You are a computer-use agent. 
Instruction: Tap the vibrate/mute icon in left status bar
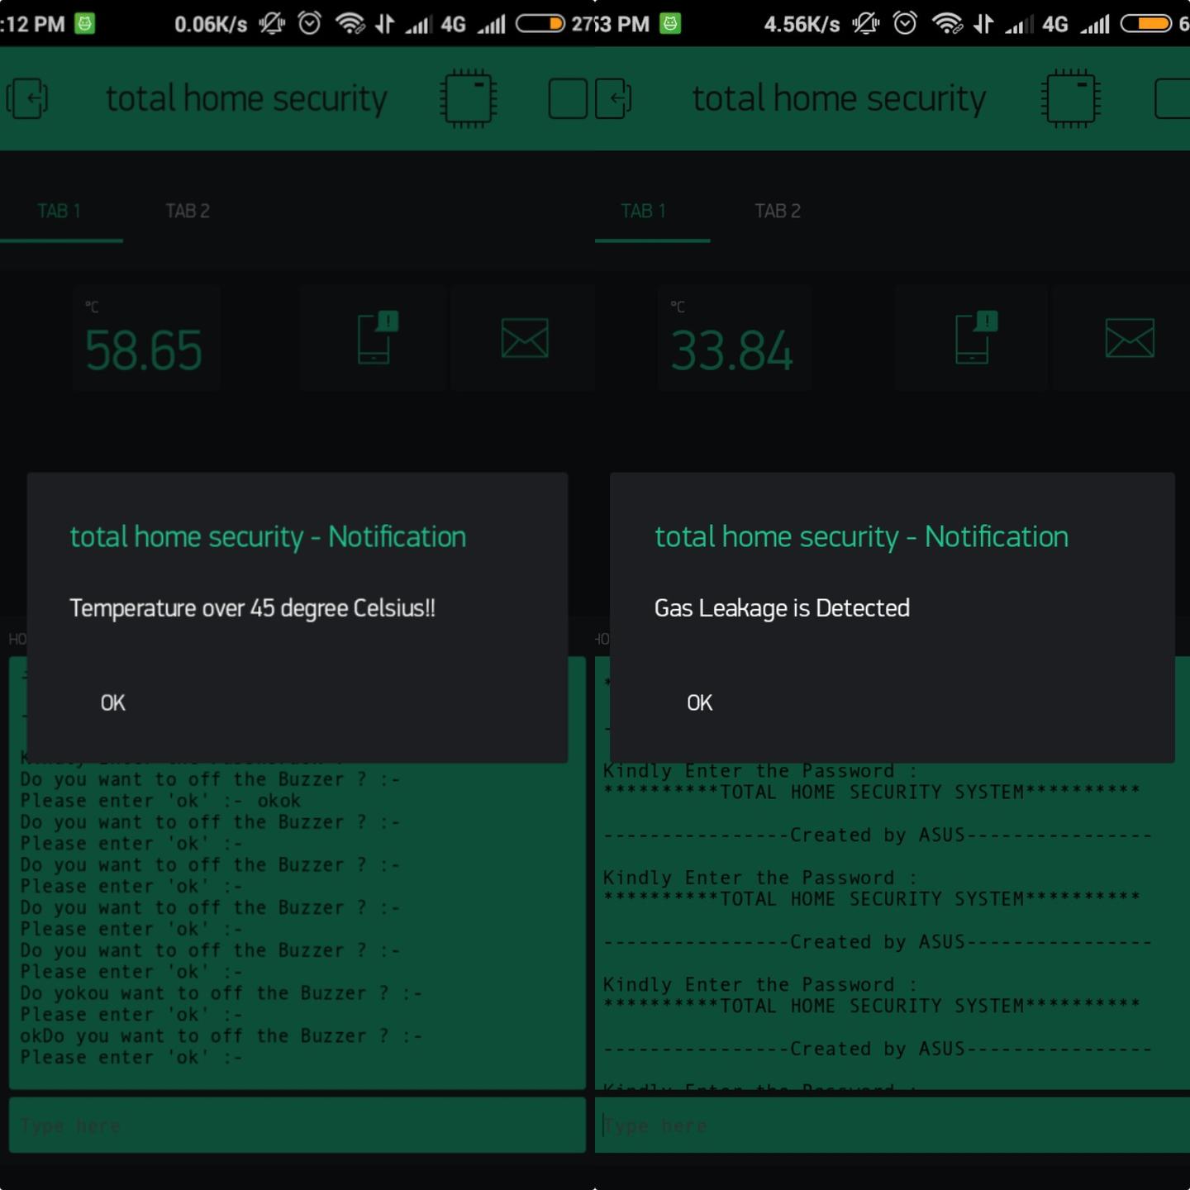click(272, 23)
